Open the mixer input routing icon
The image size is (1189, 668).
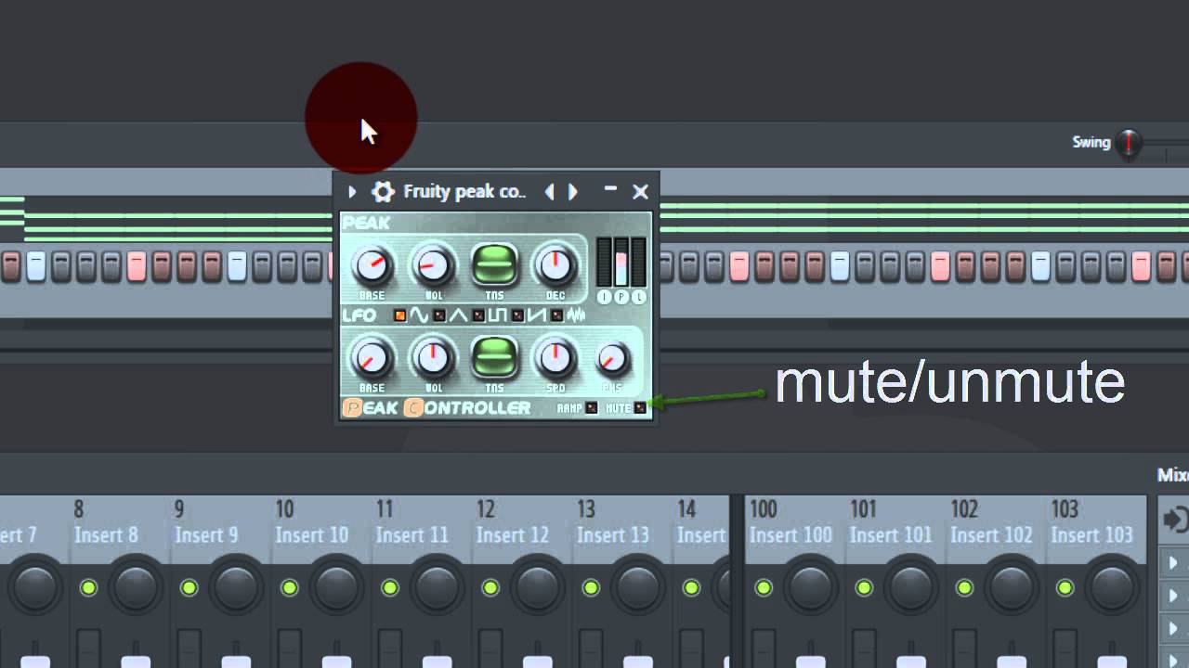[x=1174, y=520]
